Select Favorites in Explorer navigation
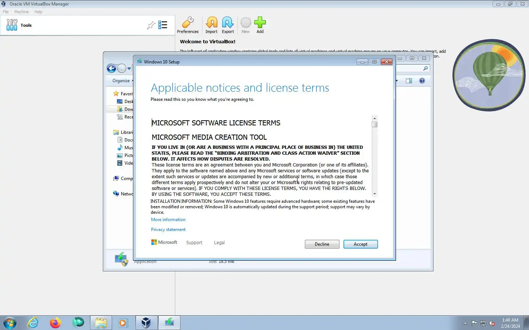 [x=123, y=93]
